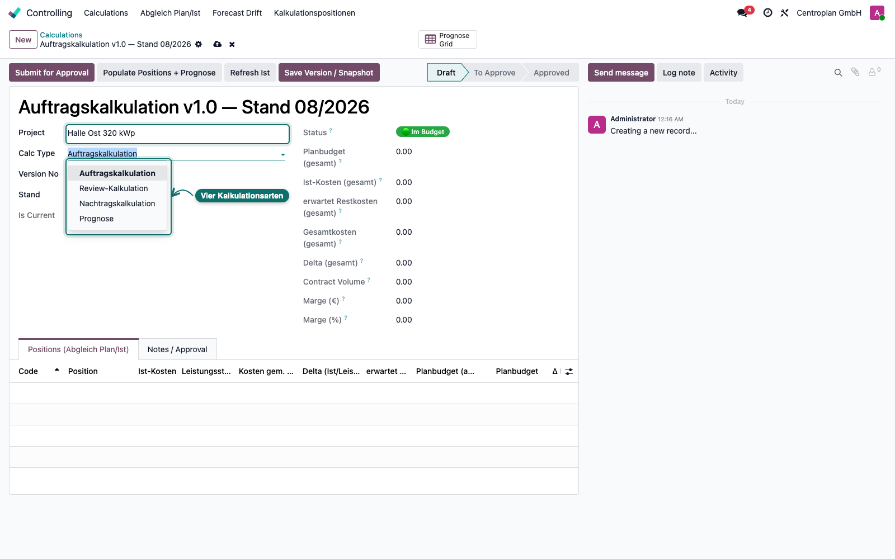Show followers icon in chatter

pos(874,72)
